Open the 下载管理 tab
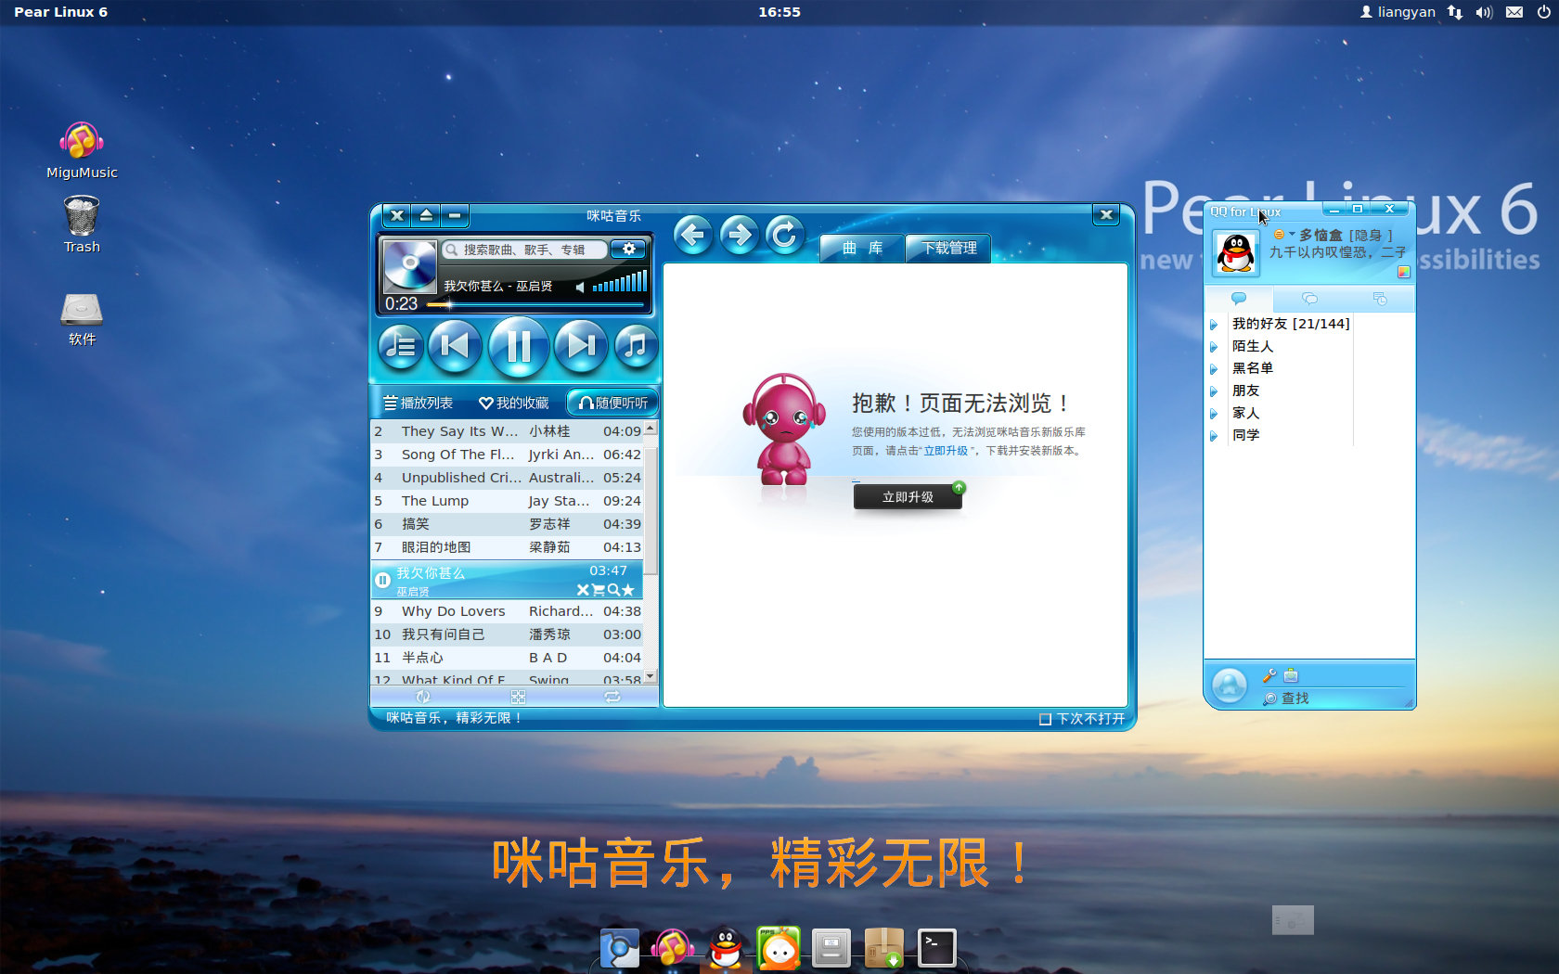This screenshot has height=974, width=1559. pyautogui.click(x=948, y=248)
